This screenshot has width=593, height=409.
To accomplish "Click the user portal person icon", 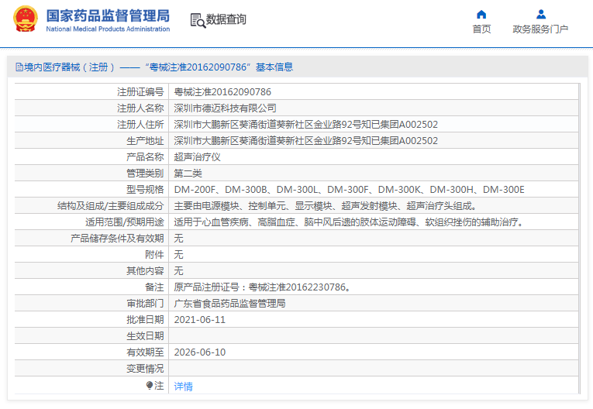I will (x=541, y=15).
